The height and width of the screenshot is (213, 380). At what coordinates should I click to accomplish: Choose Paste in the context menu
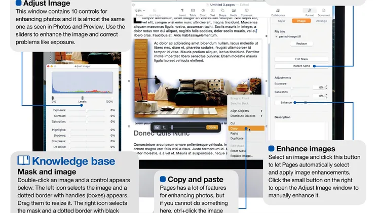coord(246,134)
